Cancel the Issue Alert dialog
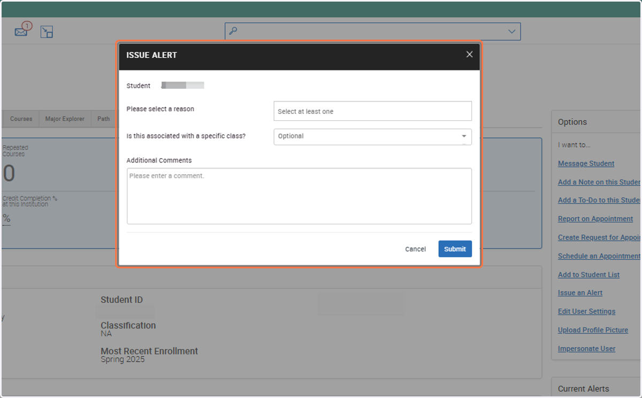Viewport: 642px width, 398px height. [x=415, y=249]
